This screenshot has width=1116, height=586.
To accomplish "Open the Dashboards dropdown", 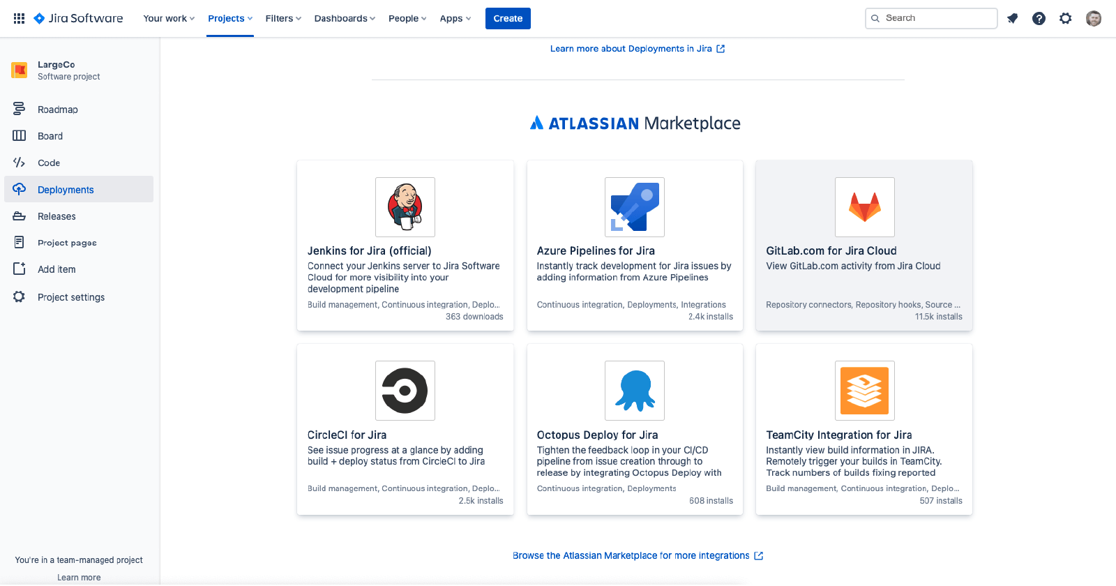I will (345, 18).
